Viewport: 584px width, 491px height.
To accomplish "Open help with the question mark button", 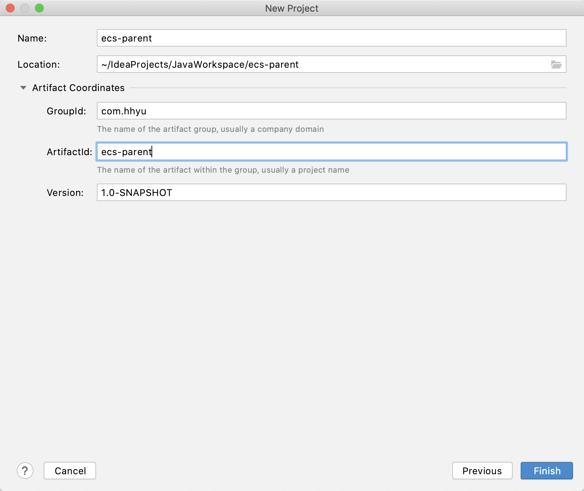I will coord(25,471).
